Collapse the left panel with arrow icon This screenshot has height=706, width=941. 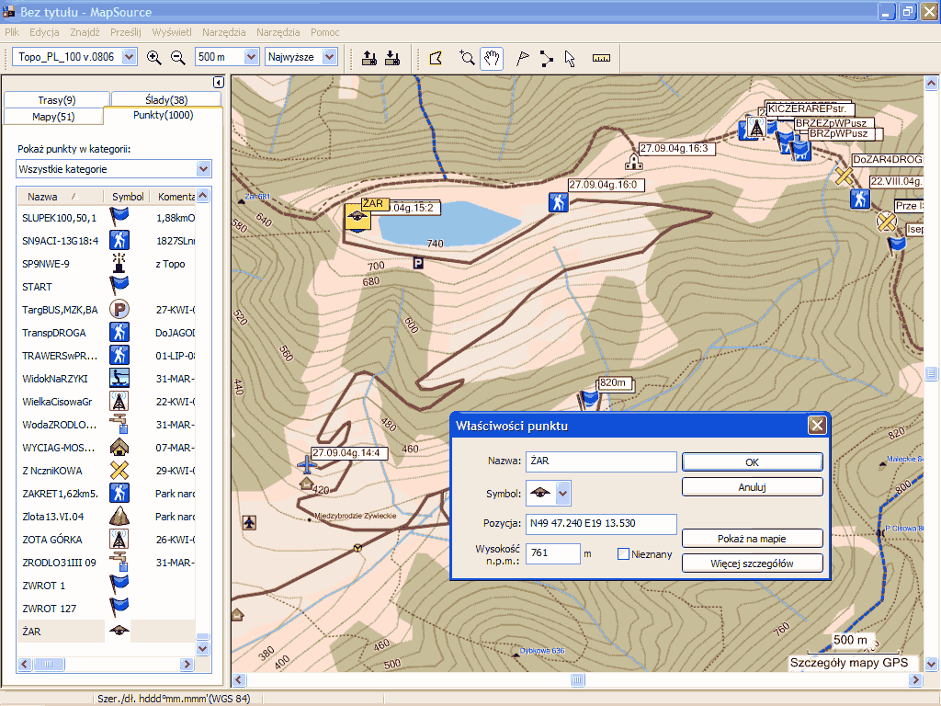pos(219,82)
